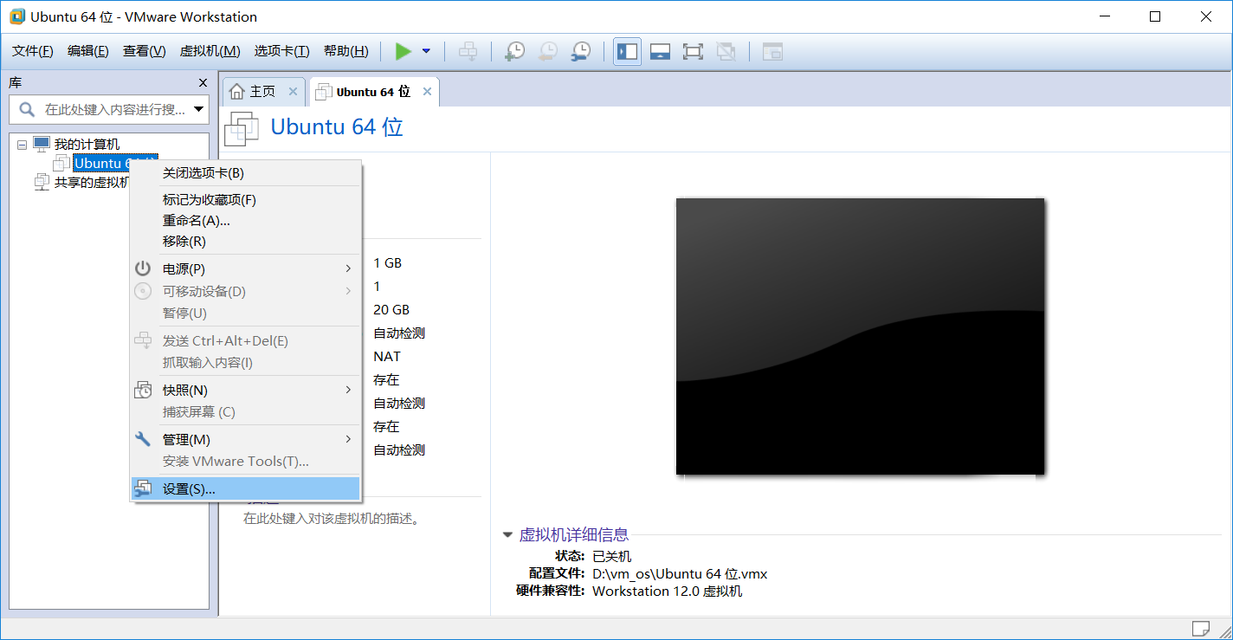Screen dimensions: 1233x640
Task: Click the virtual machine preview screen
Action: 860,336
